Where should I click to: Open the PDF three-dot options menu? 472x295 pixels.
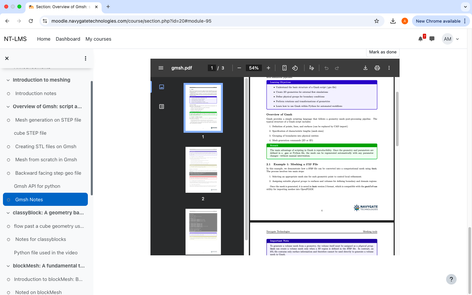(389, 68)
